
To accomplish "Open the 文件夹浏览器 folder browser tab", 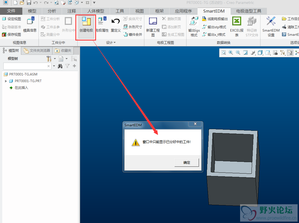I will pyautogui.click(x=37, y=51).
